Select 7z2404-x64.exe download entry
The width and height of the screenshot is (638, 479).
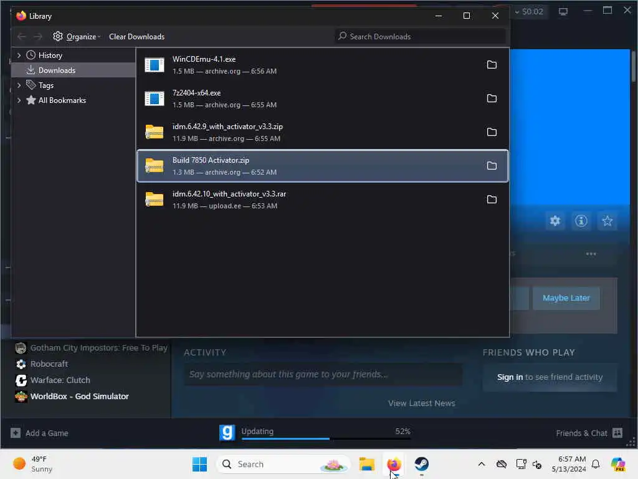pos(323,99)
